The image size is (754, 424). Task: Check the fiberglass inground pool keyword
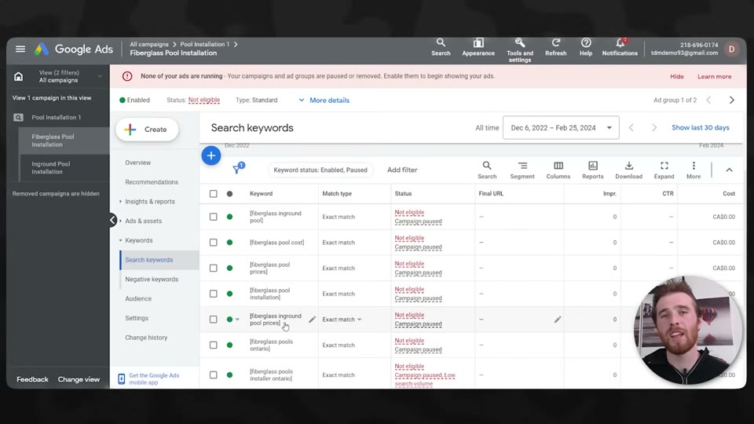pyautogui.click(x=213, y=217)
